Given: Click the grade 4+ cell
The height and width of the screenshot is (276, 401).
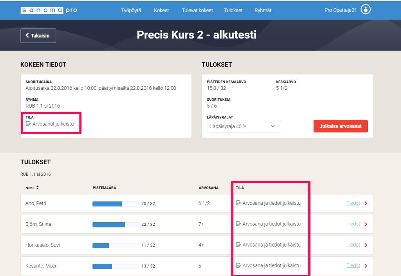Looking at the screenshot, I should 201,245.
